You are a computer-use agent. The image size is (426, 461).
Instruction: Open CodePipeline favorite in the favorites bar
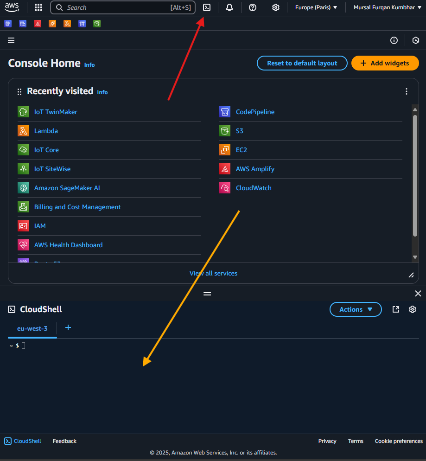tap(82, 24)
